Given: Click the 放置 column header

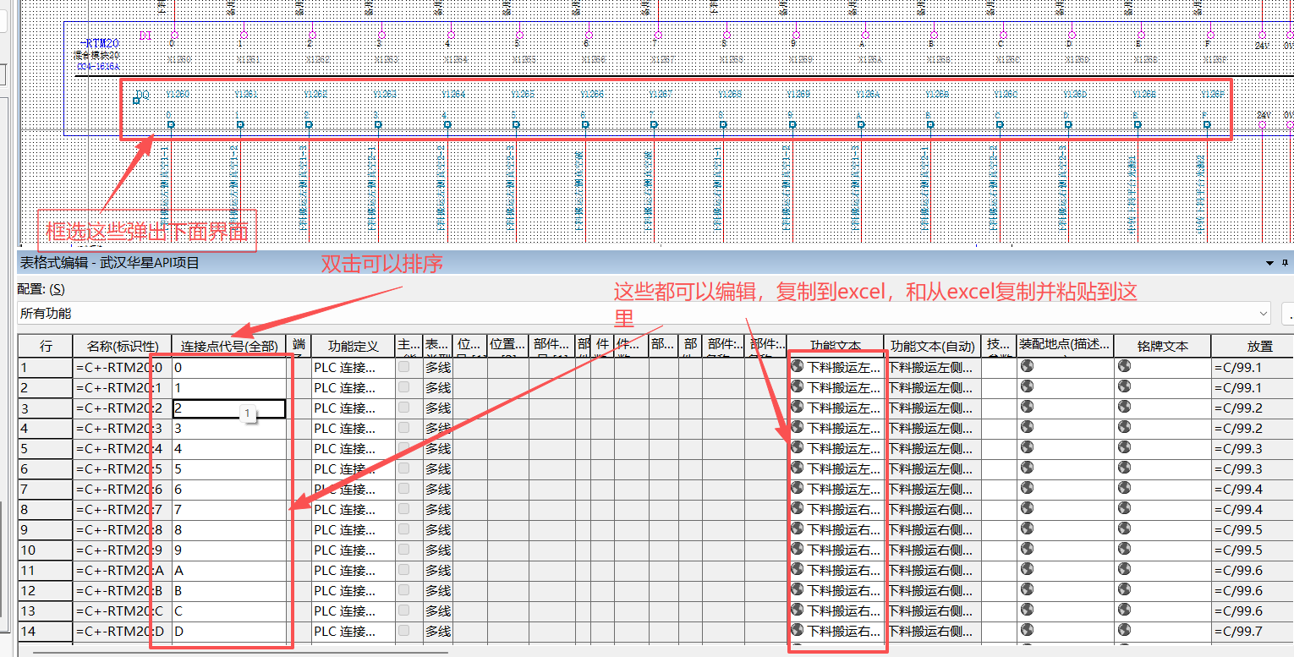Looking at the screenshot, I should coord(1252,346).
